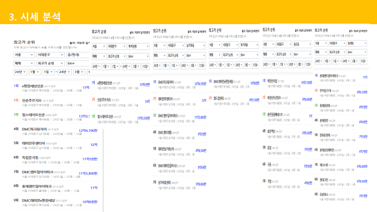Click the 13억3,500만 price in the 북아현동 panel

144,118
